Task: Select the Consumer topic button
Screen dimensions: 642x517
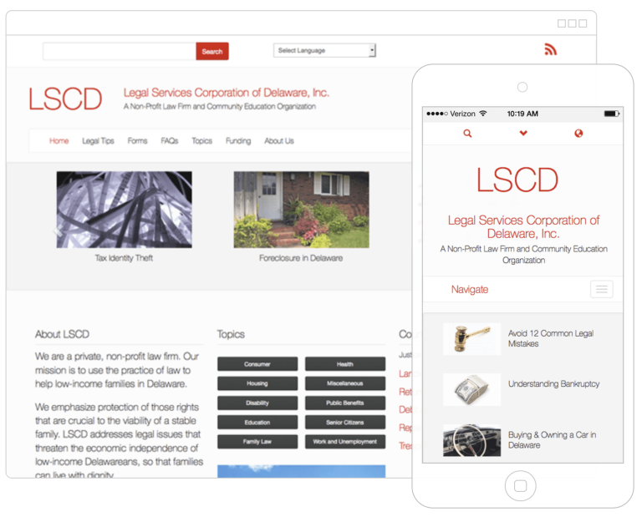Action: click(x=257, y=363)
